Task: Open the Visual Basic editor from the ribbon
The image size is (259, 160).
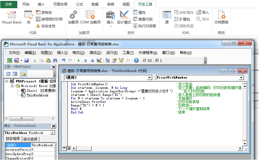Action: click(x=11, y=17)
